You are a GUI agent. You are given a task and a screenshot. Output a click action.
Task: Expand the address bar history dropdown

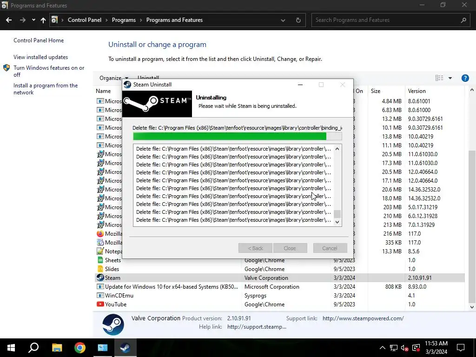[283, 20]
